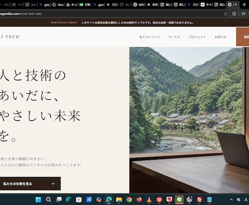Launch FileZilla from the taskbar
Image resolution: width=249 pixels, height=205 pixels.
pyautogui.click(x=199, y=200)
